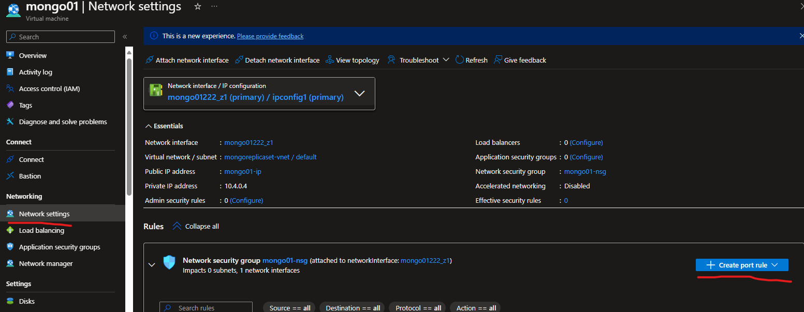Click Collapse all next to Rules
Viewport: 804px width, 312px height.
[196, 226]
